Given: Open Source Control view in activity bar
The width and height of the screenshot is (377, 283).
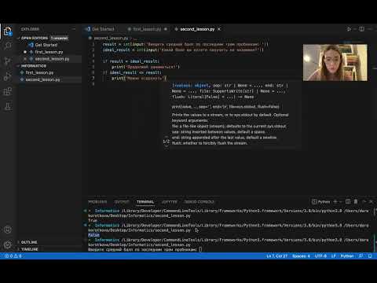Looking at the screenshot, I should pyautogui.click(x=8, y=61).
